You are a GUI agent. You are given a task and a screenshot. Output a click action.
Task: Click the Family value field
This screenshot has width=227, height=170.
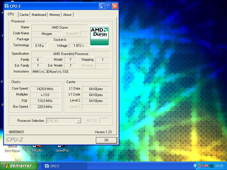click(x=38, y=60)
